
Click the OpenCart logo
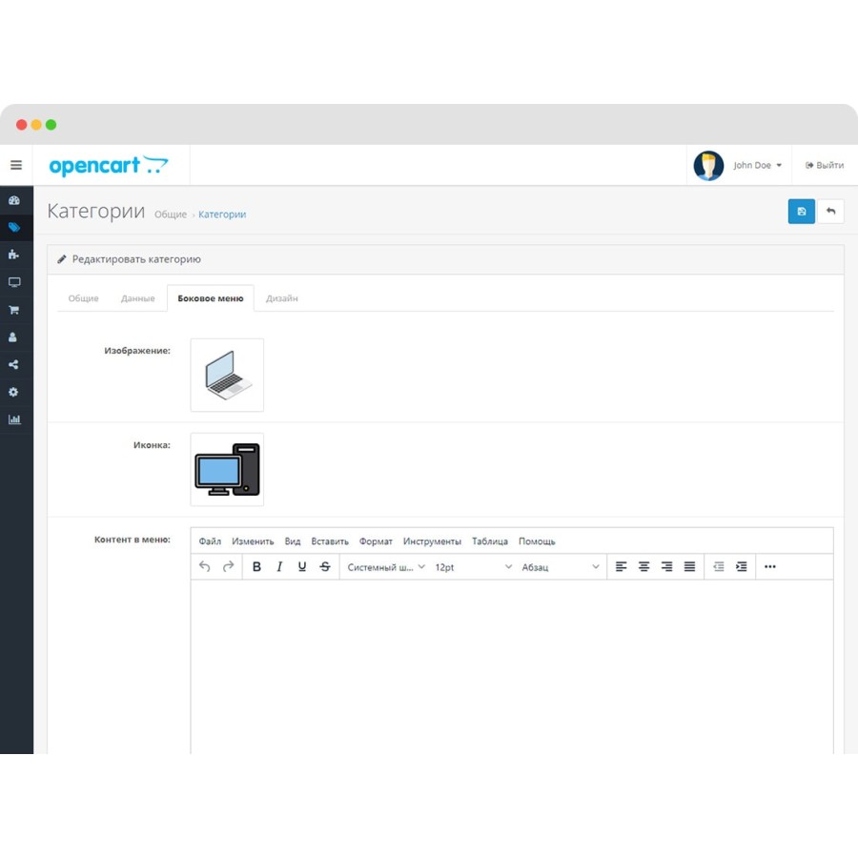109,165
